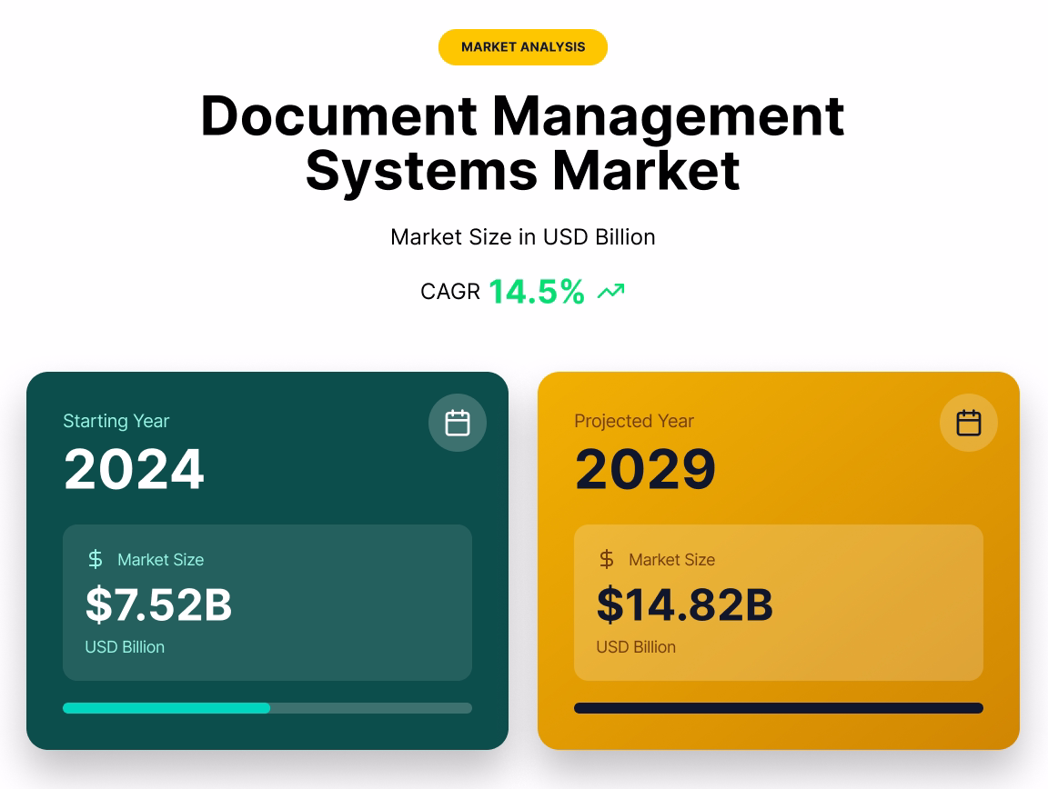Click the Market Size panel inside the green card
The height and width of the screenshot is (789, 1048).
(267, 602)
